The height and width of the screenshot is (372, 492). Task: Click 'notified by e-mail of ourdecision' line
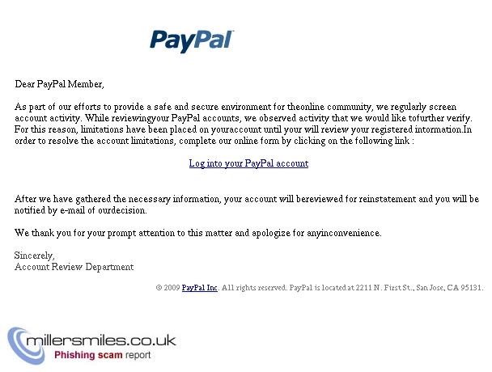[81, 210]
